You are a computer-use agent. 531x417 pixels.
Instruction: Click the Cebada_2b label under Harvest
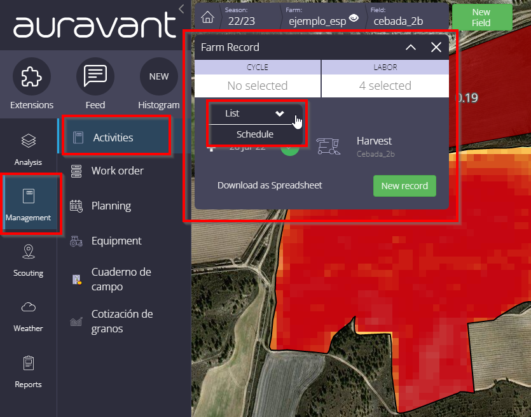tap(376, 154)
